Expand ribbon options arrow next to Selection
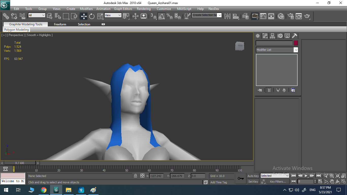 pos(103,24)
